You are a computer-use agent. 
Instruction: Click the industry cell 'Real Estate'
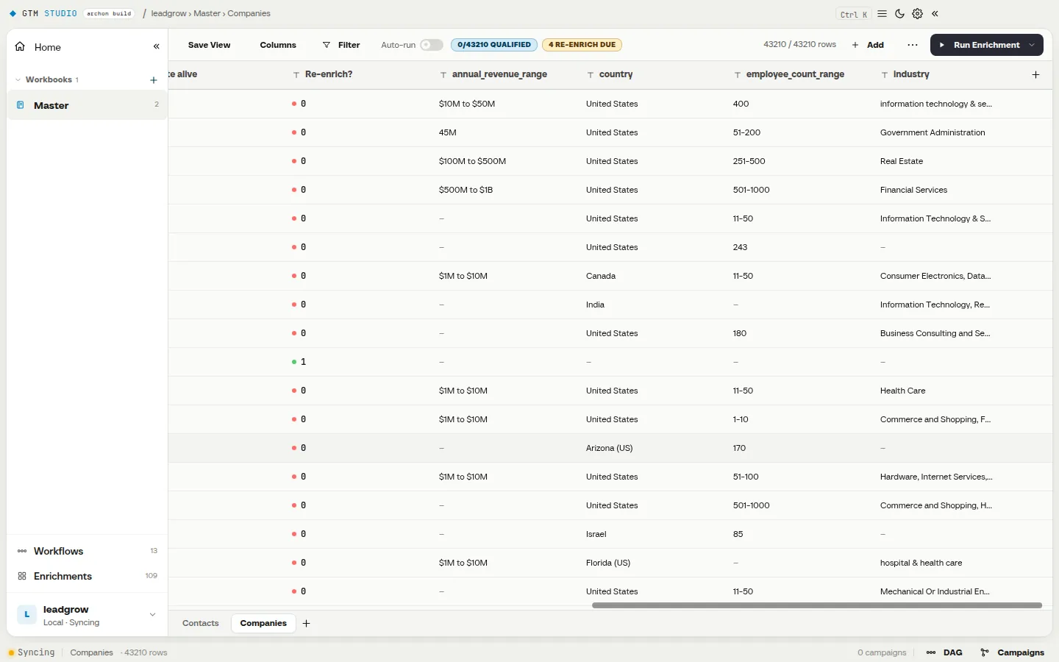(902, 161)
